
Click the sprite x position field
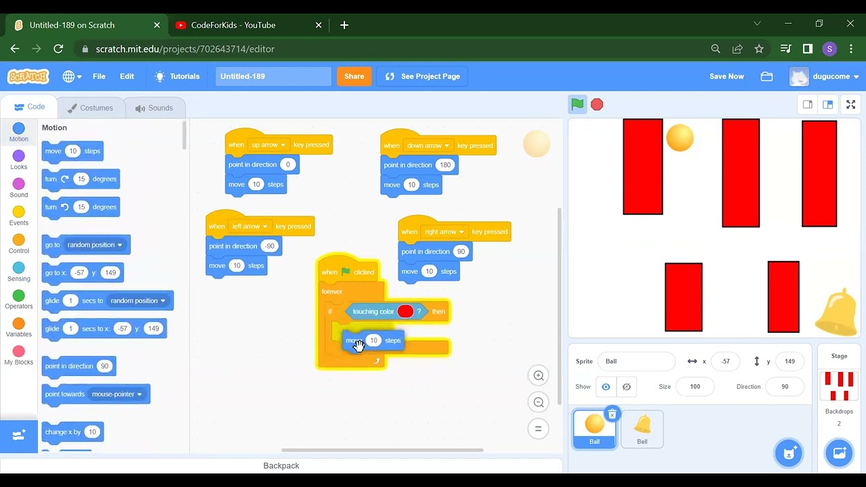point(726,361)
